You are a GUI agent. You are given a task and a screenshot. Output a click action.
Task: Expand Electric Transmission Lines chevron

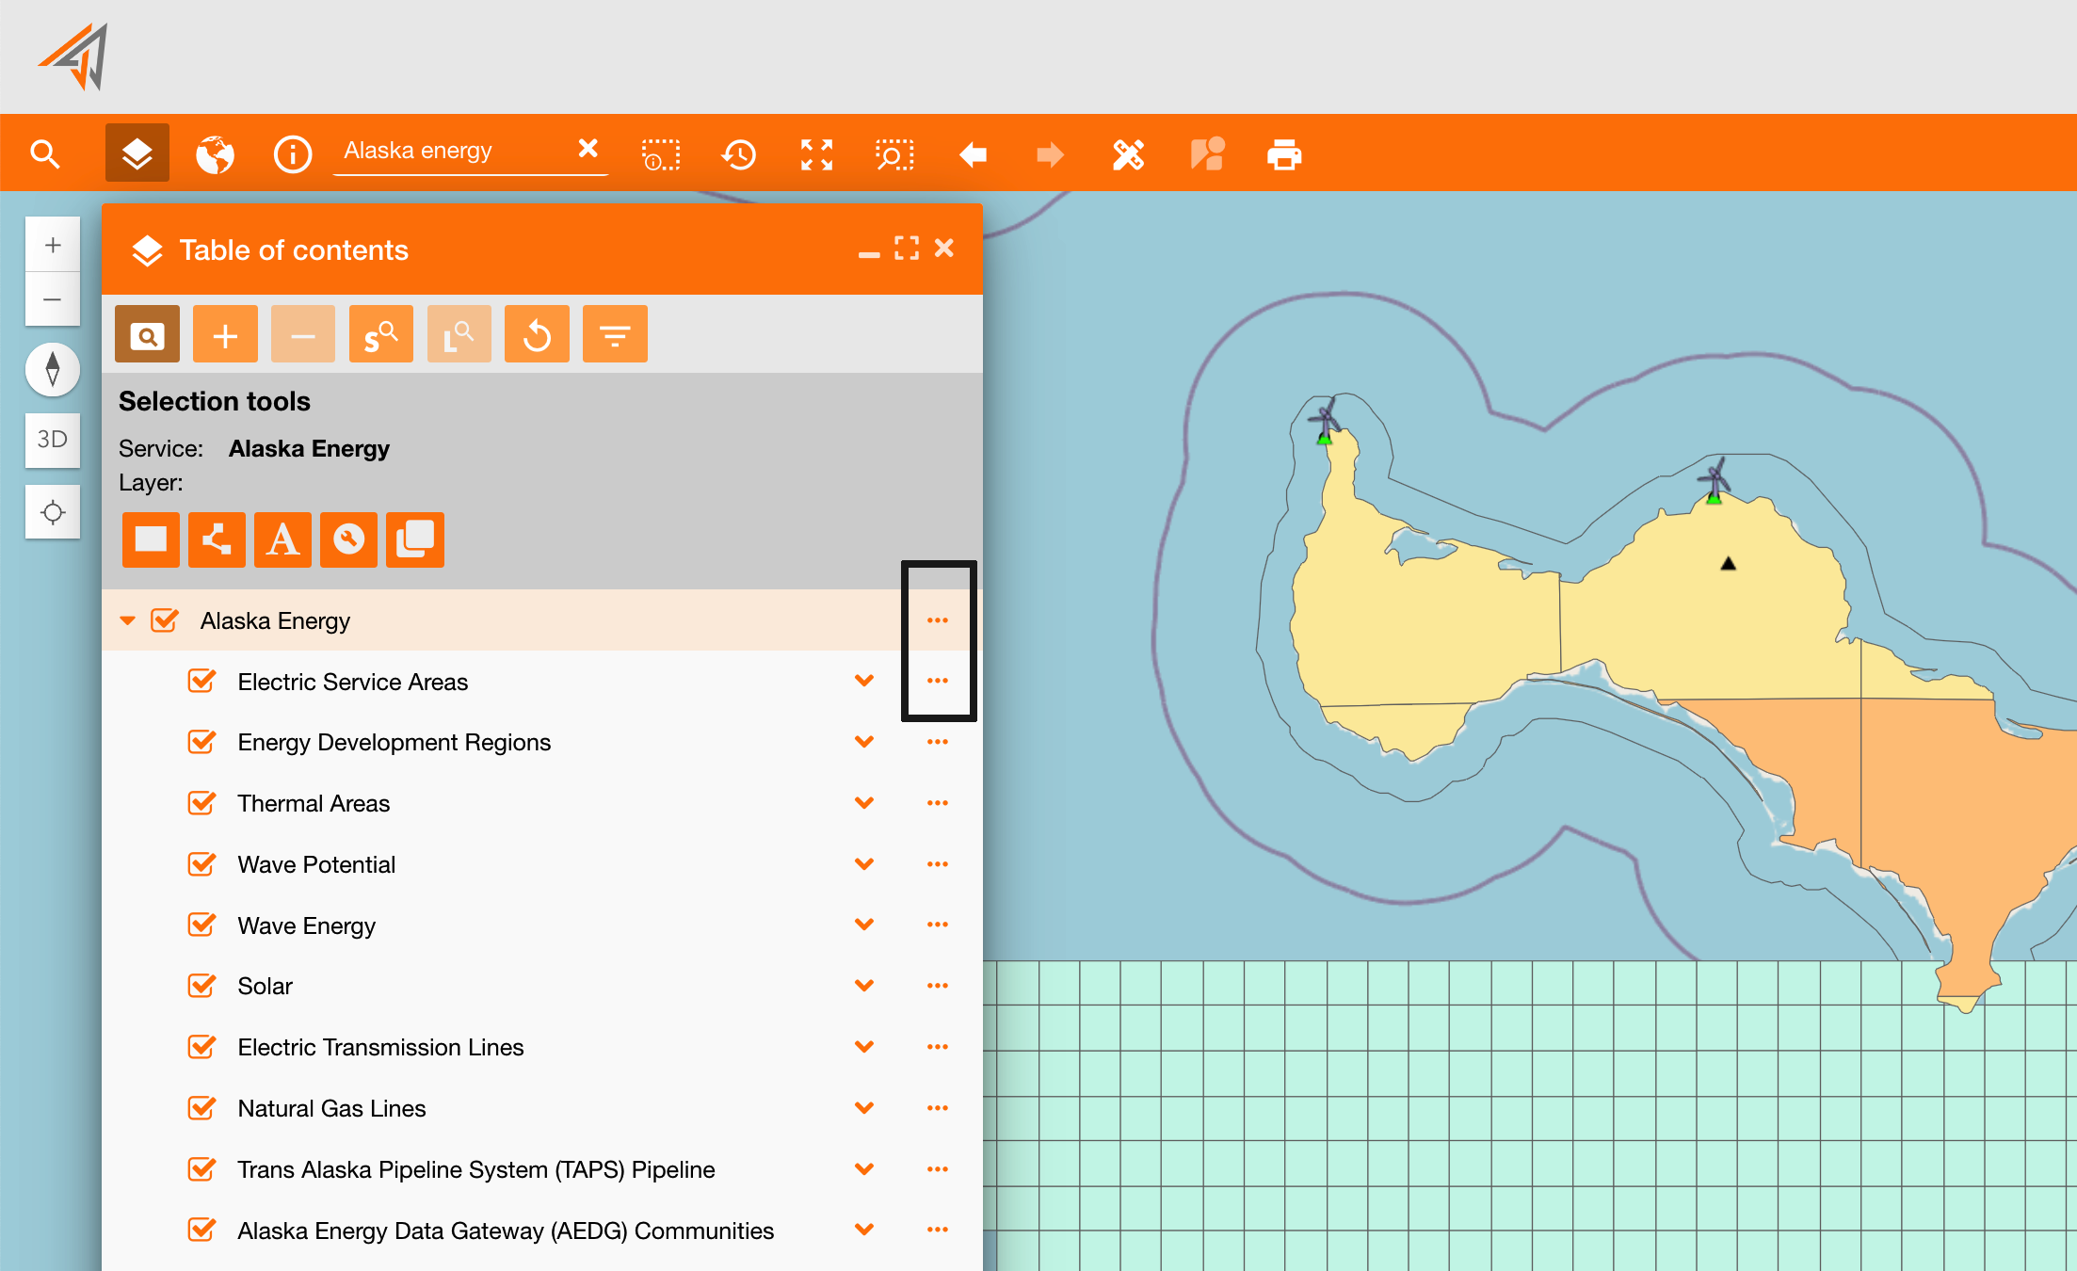[x=864, y=1047]
